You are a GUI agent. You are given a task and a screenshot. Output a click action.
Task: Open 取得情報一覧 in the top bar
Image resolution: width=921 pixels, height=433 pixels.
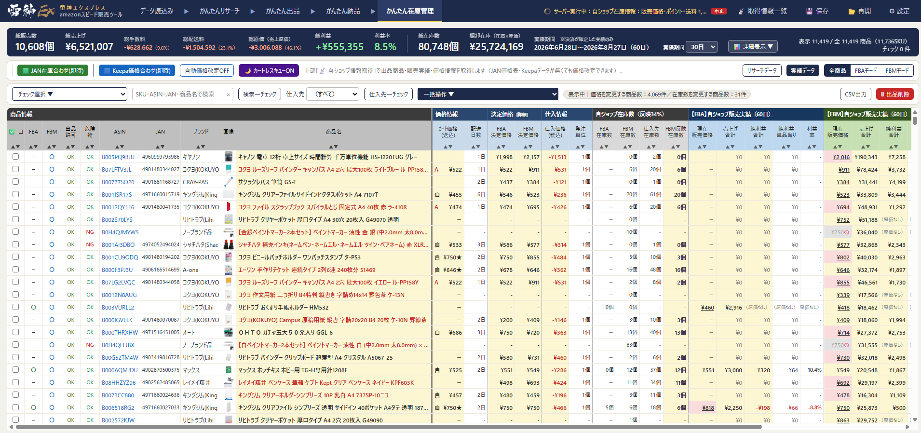coord(763,11)
